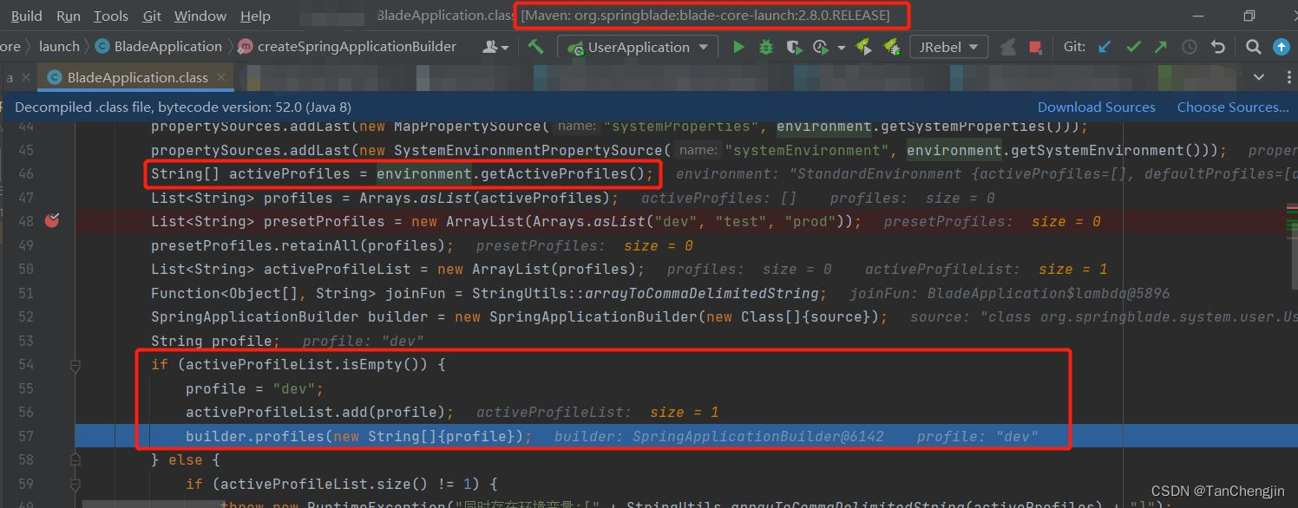Rollback changes with the undo arrow icon
The image size is (1298, 508).
tap(1218, 46)
